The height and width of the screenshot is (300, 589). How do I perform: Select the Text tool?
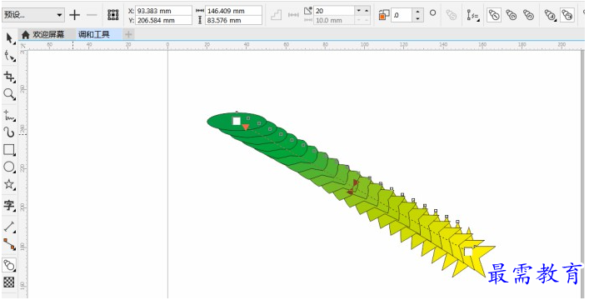coord(9,205)
